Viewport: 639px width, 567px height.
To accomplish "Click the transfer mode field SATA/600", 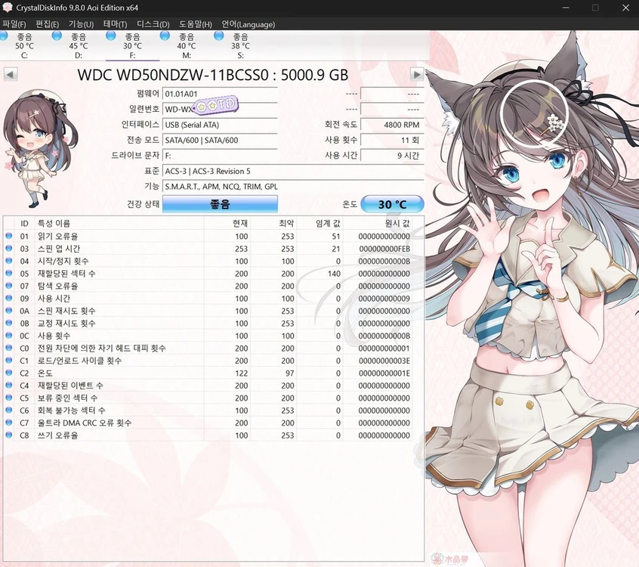I will point(220,141).
